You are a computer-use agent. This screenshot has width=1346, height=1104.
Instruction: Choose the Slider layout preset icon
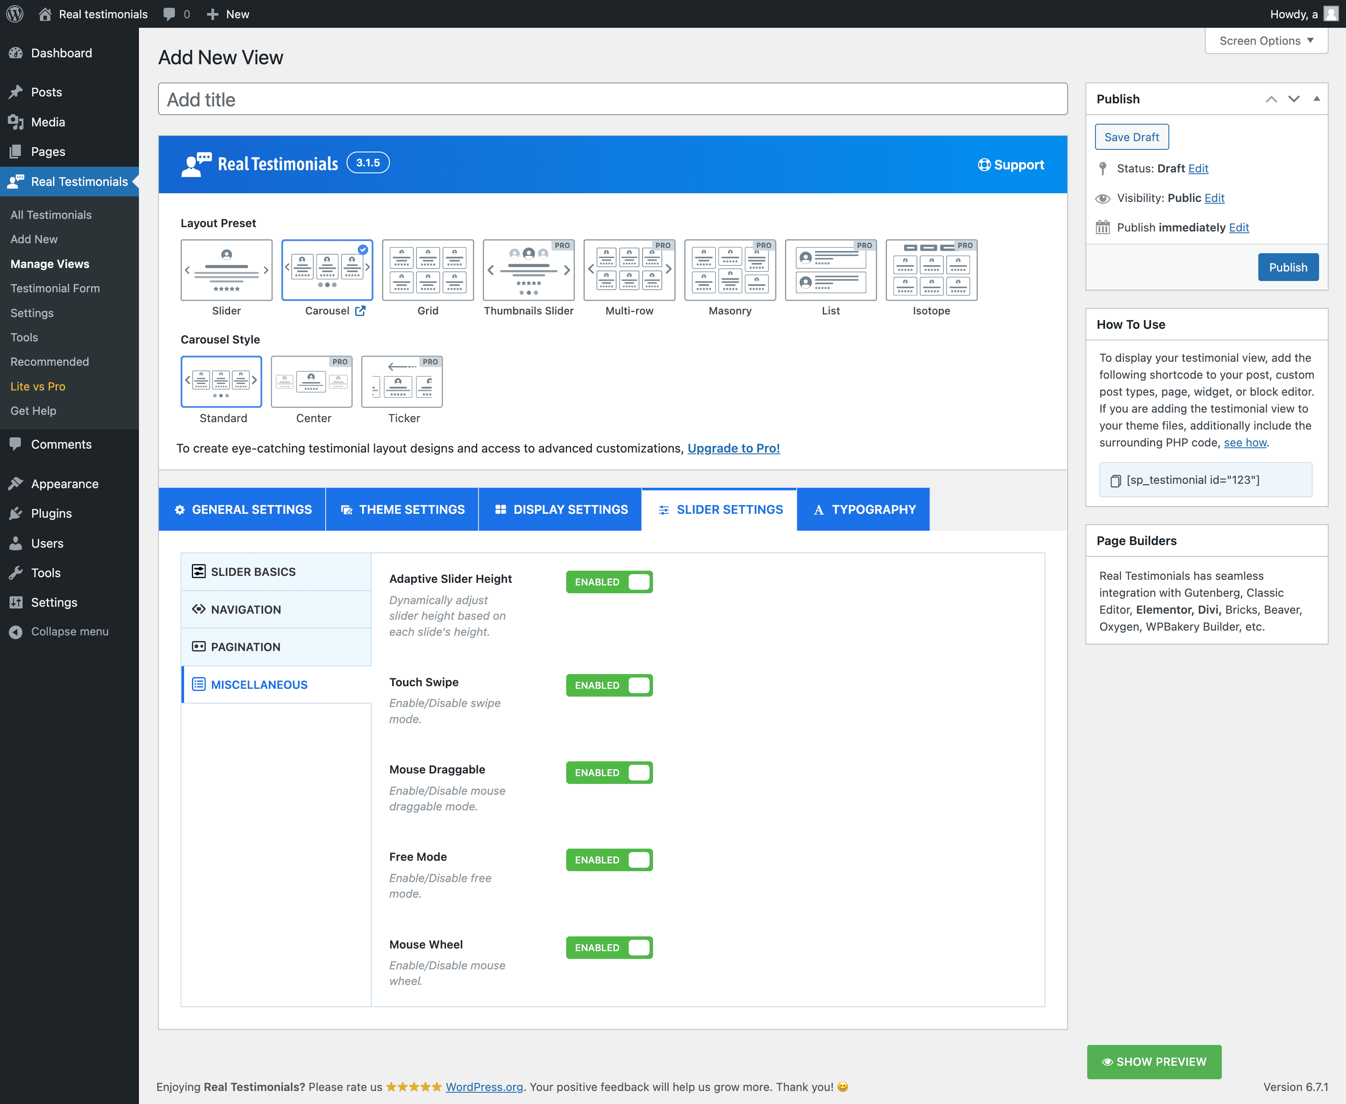tap(226, 270)
